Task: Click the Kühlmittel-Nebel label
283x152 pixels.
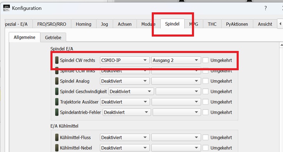Action: click(x=76, y=148)
